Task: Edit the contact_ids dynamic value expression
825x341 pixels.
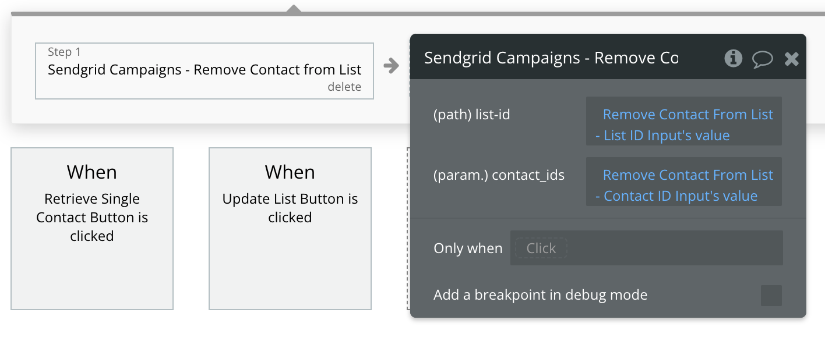Action: (x=683, y=185)
